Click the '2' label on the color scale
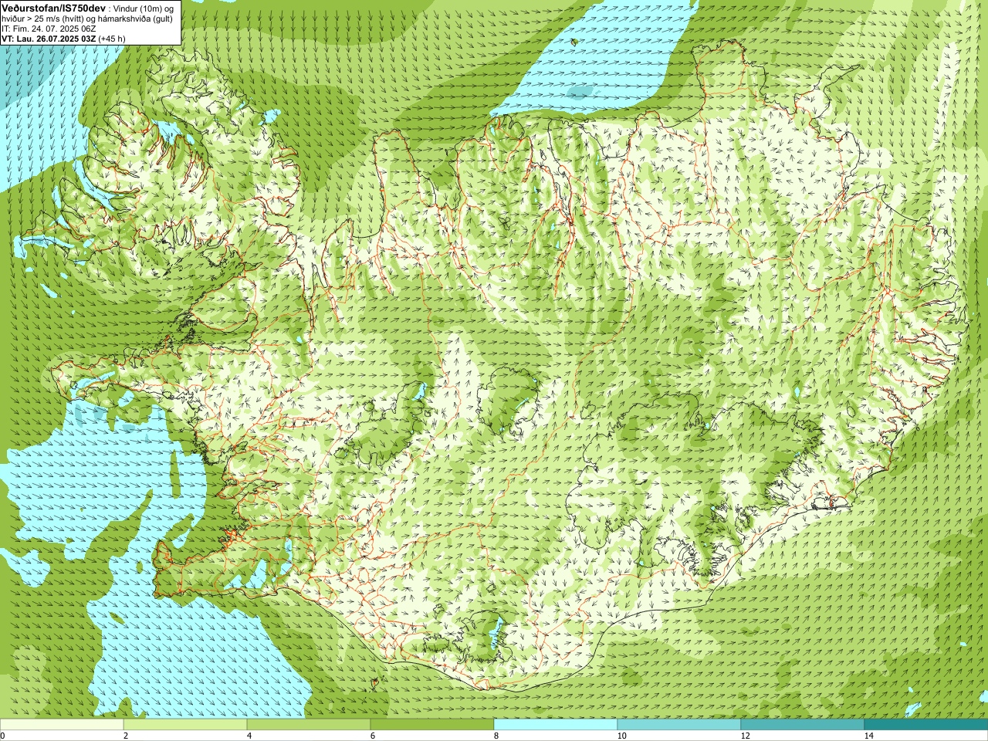This screenshot has height=741, width=988. coord(126,736)
